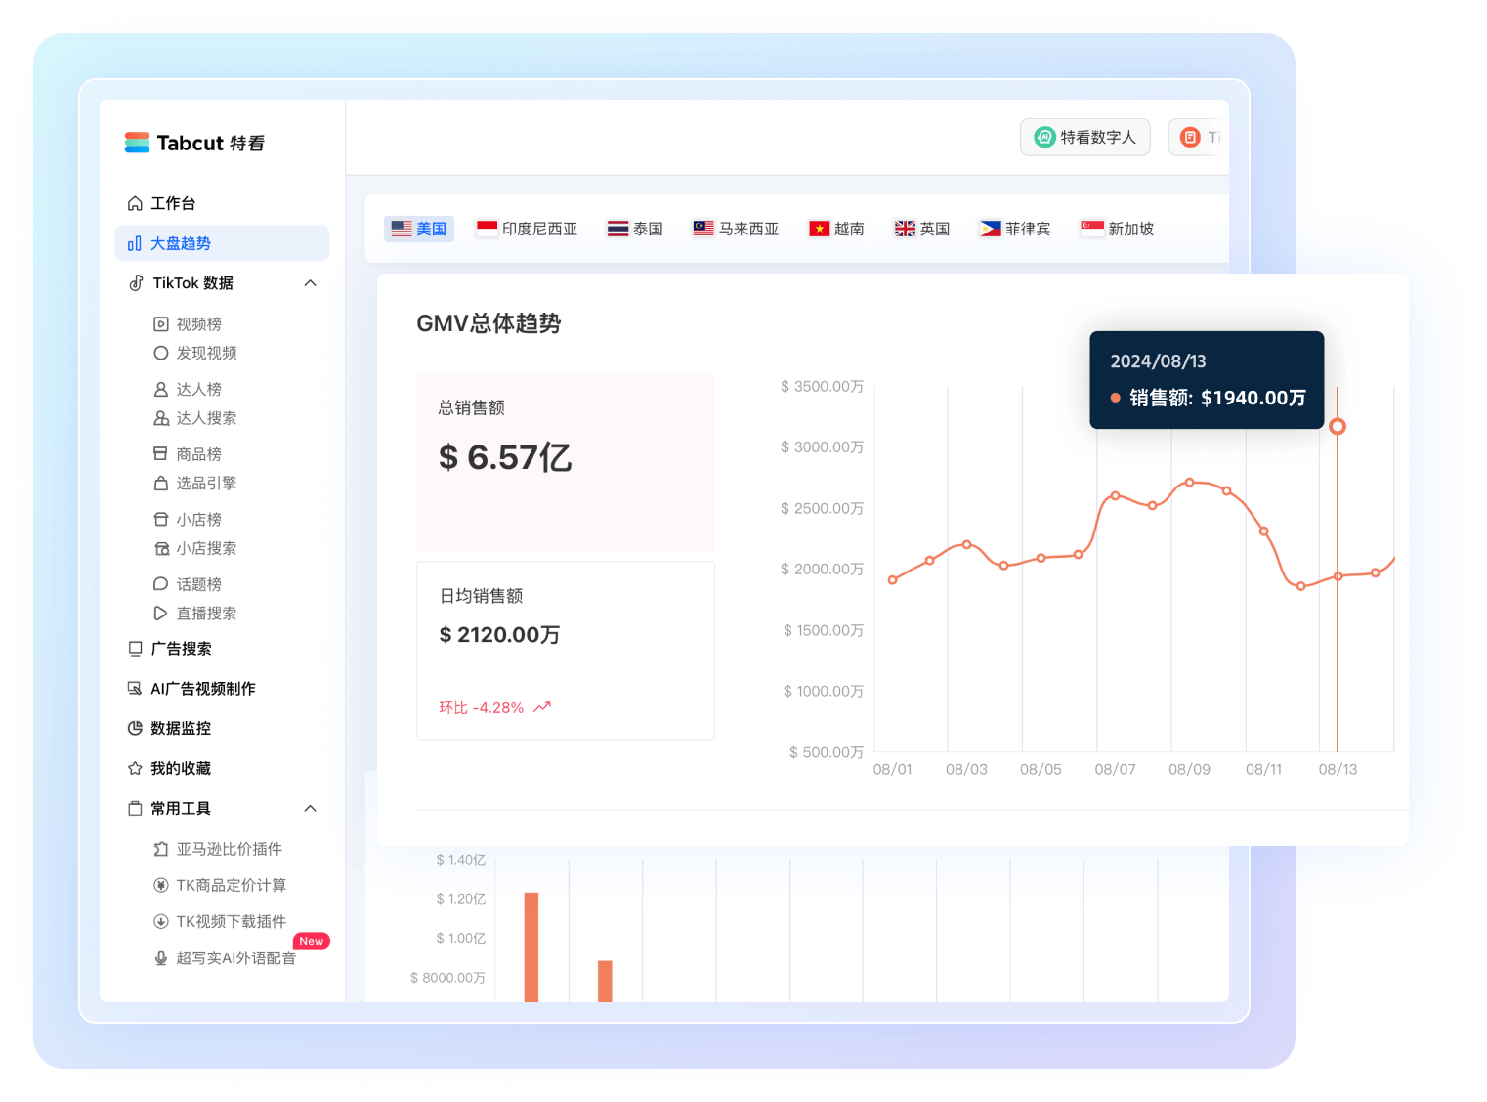Click the 广告搜索 monitor icon
The height and width of the screenshot is (1102, 1487).
[135, 648]
